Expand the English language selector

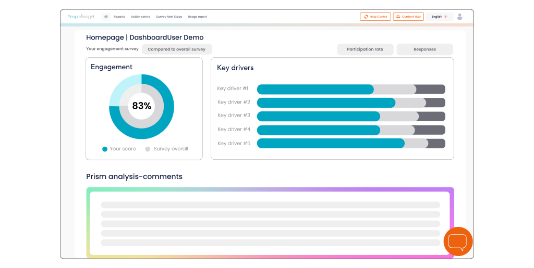tap(439, 17)
